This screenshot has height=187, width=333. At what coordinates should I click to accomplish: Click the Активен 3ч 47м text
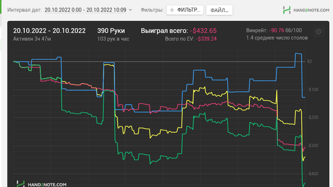coord(32,39)
